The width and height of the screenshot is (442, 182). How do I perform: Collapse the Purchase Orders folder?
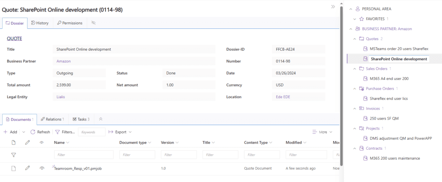point(355,89)
